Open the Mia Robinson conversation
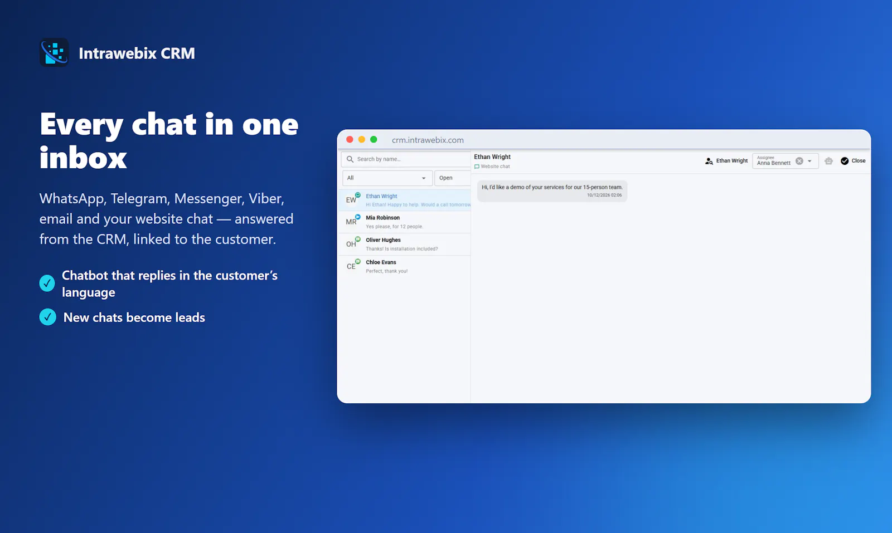Image resolution: width=892 pixels, height=533 pixels. (404, 222)
